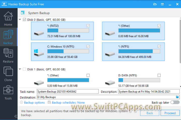Image resolution: width=181 pixels, height=120 pixels.
Task: Toggle the 16.00 MB Other partition checkbox
Action: (x=159, y=26)
